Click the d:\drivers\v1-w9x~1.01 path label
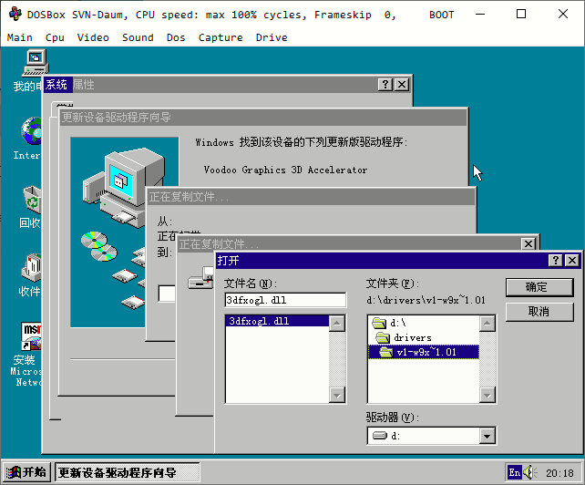This screenshot has height=485, width=585. tap(426, 300)
